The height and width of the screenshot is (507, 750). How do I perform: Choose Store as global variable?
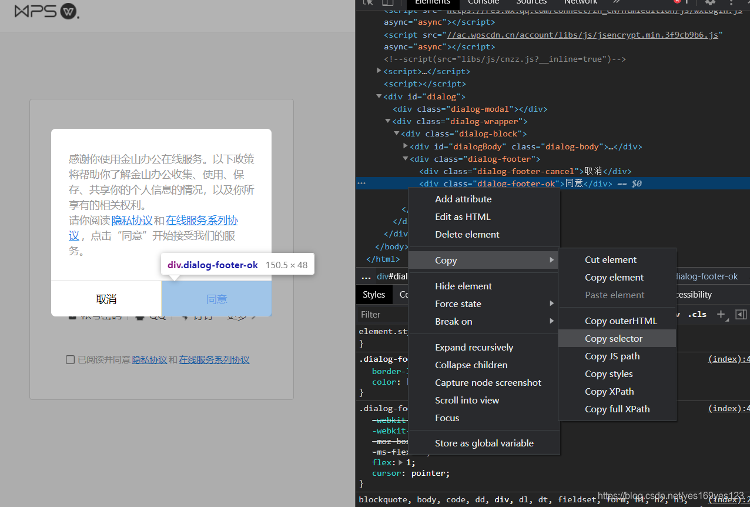click(484, 443)
